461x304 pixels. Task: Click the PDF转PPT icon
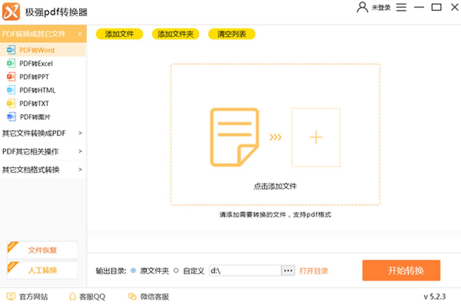(x=11, y=77)
